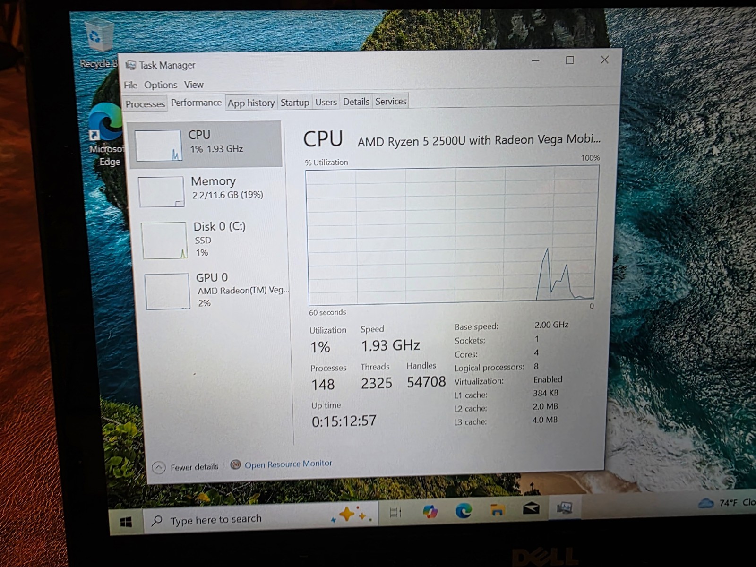Open the weather widget showing 74°F
Viewport: 756px width, 567px height.
pyautogui.click(x=727, y=503)
